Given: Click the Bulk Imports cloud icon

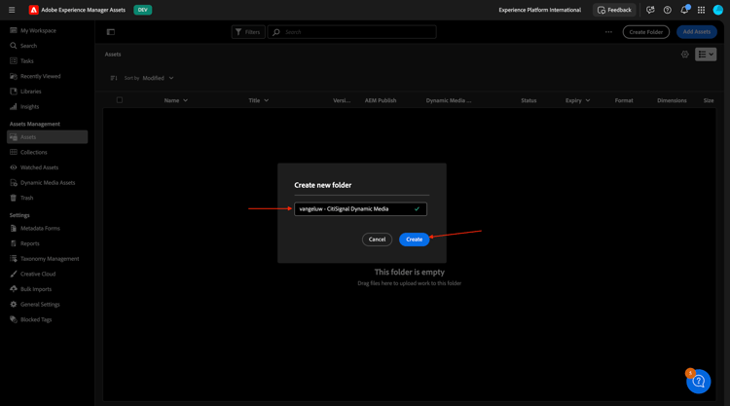Looking at the screenshot, I should point(14,289).
